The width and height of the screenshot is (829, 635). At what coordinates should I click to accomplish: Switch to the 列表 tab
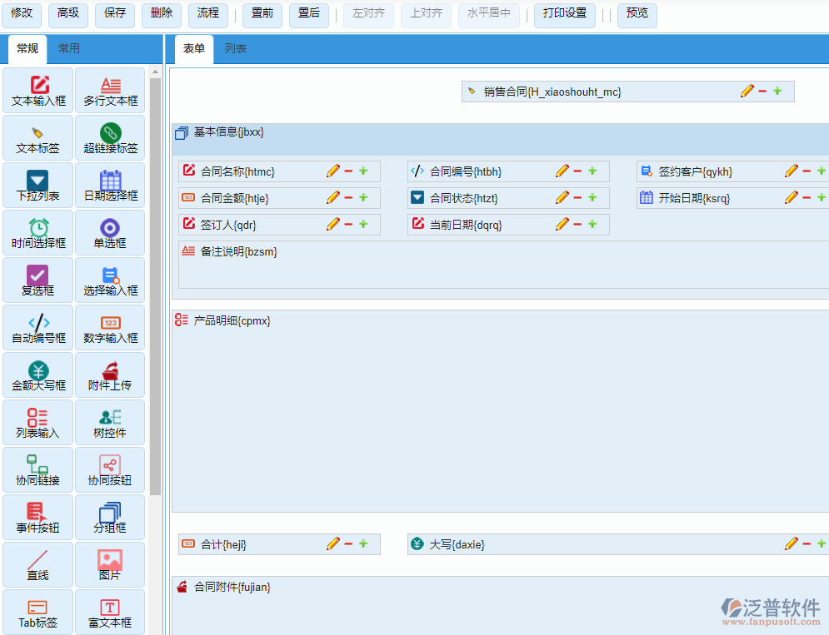point(235,49)
